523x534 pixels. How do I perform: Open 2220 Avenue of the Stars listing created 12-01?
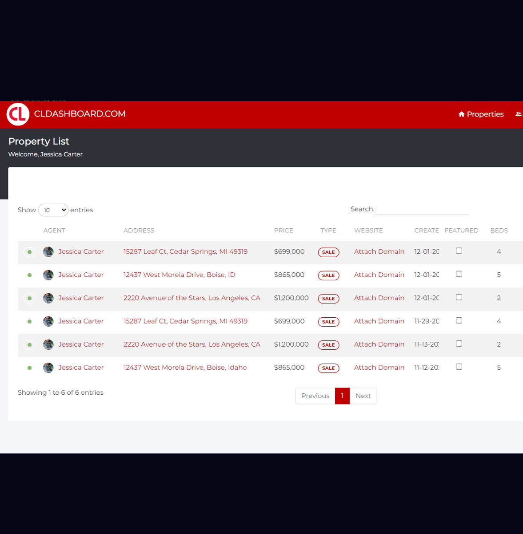point(192,298)
